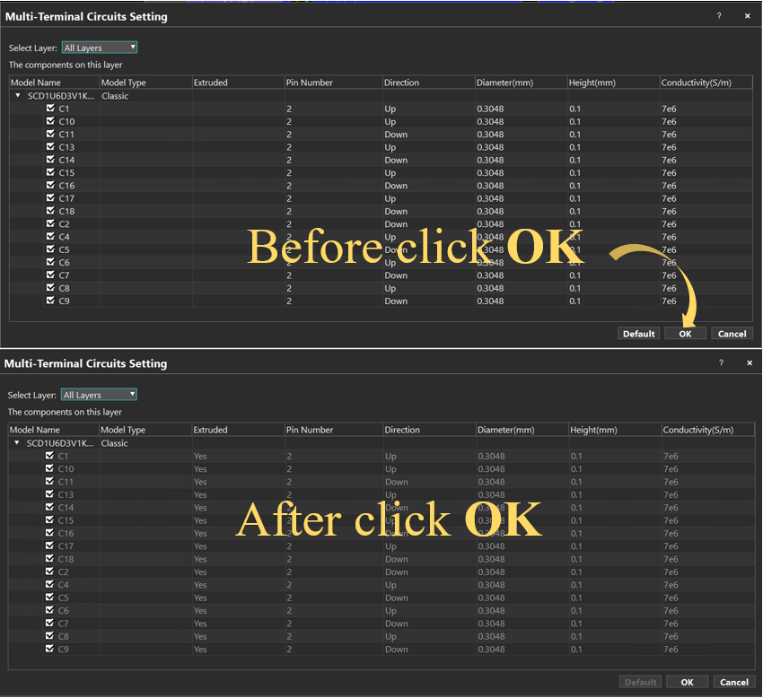Uncheck C9 checkbox in lower dialog

click(49, 648)
